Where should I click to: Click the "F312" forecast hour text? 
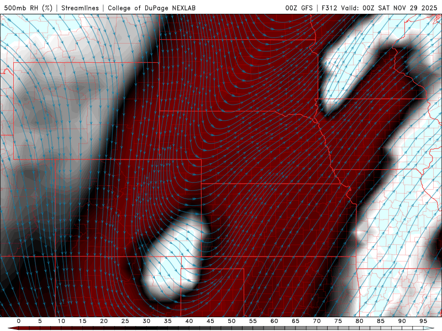click(x=329, y=8)
